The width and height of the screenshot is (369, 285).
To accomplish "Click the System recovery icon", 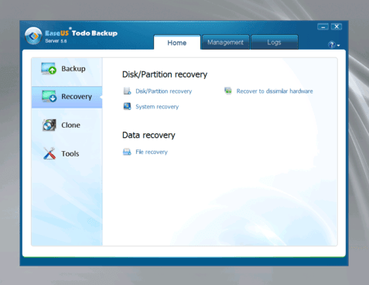I will click(127, 106).
